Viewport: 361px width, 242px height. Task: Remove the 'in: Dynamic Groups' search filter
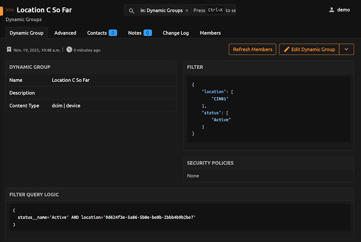(x=187, y=11)
